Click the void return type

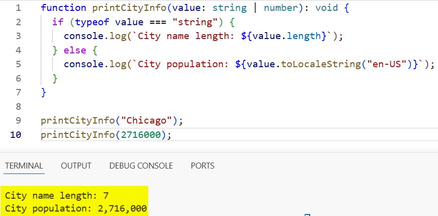[x=327, y=8]
